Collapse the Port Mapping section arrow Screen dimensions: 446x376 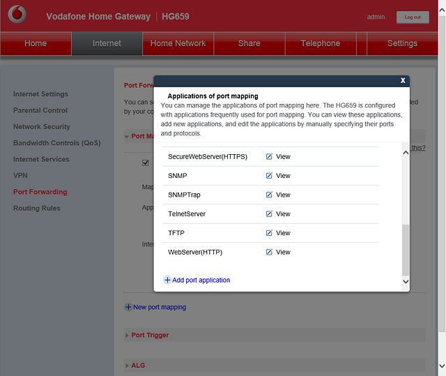pos(127,137)
